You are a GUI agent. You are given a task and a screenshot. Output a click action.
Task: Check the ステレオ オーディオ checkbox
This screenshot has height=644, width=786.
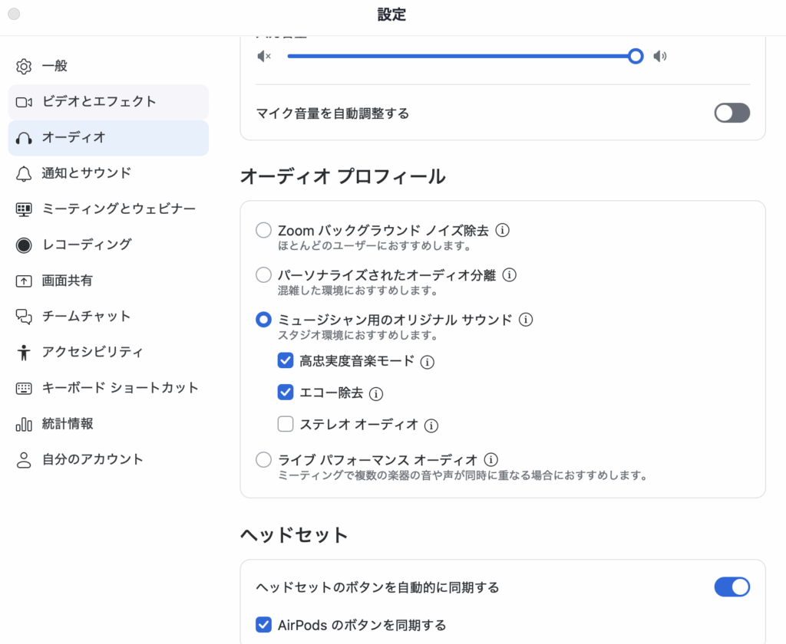click(x=286, y=424)
